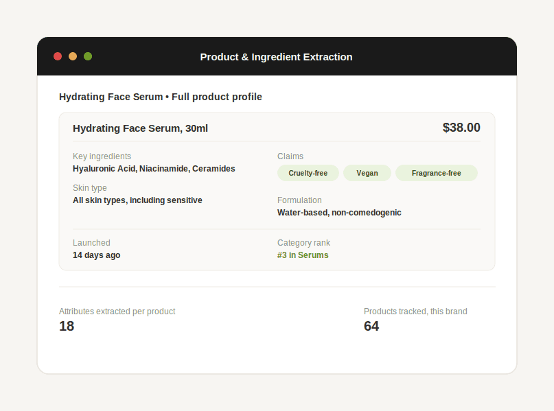Click the red close window dot
Screen dimensions: 554x411
(x=58, y=56)
